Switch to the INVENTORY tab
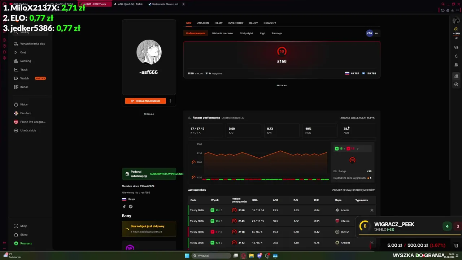The height and width of the screenshot is (260, 462). [236, 23]
